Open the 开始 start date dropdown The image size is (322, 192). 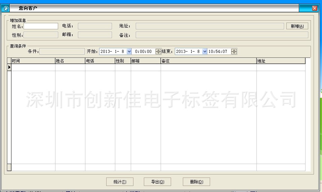pos(129,52)
